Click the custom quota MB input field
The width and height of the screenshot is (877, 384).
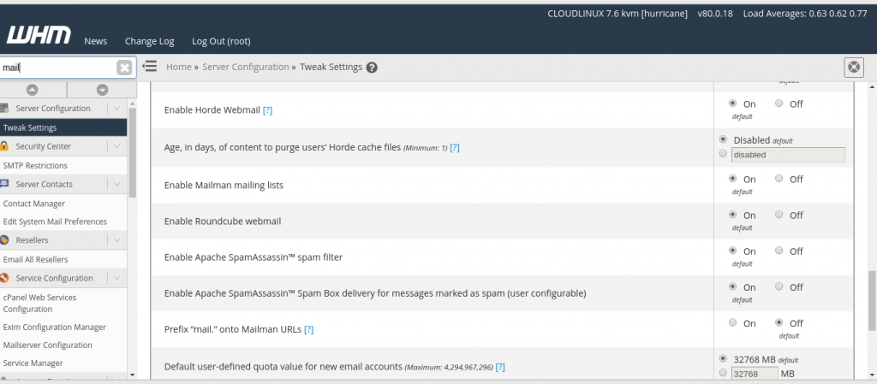point(755,374)
